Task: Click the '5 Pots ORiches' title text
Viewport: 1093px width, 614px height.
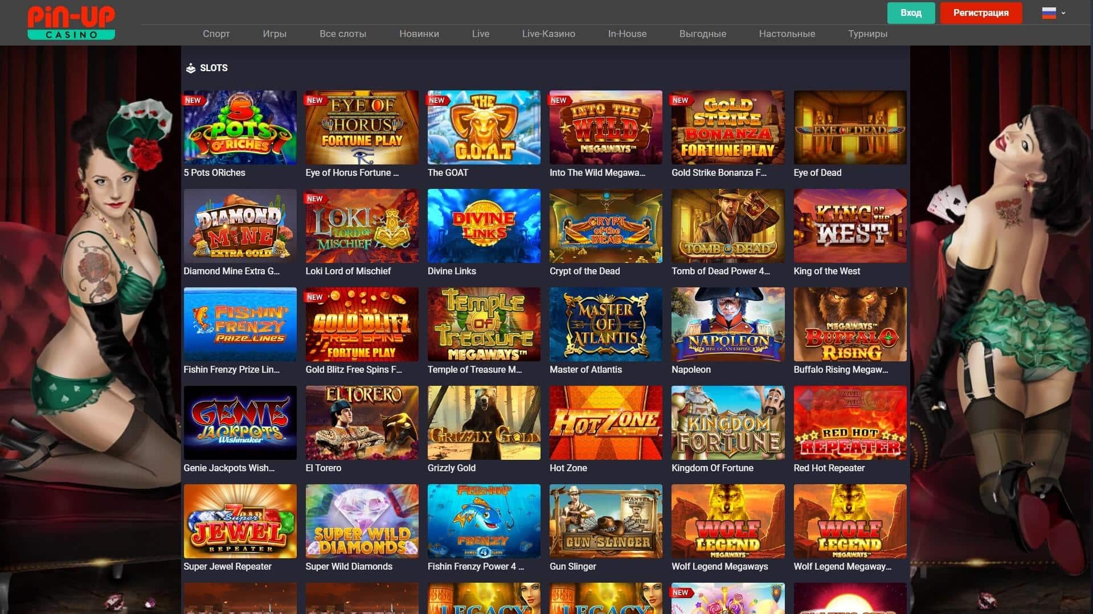Action: (x=214, y=173)
